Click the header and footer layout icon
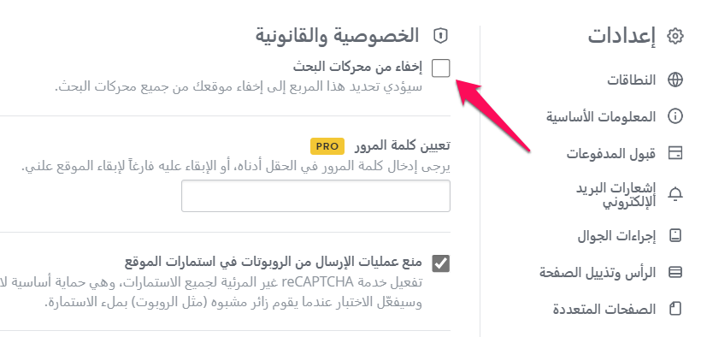The height and width of the screenshot is (337, 707). tap(675, 273)
